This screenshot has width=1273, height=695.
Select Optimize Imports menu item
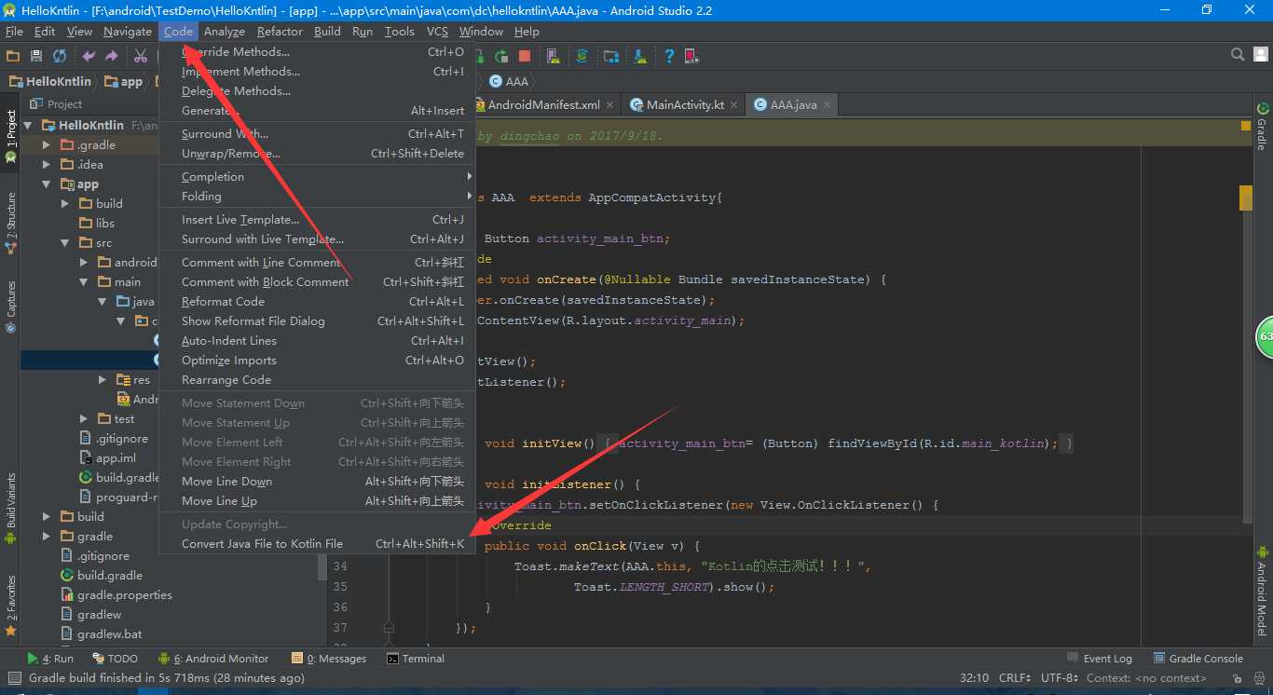click(x=317, y=361)
